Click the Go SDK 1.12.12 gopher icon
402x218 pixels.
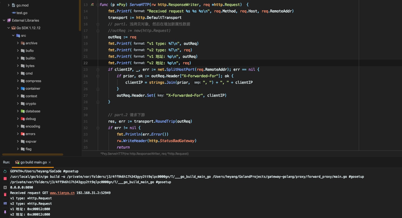[x=14, y=28]
